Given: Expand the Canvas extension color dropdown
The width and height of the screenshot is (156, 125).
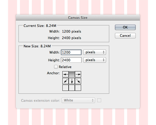Looking at the screenshot, I should tap(78, 100).
